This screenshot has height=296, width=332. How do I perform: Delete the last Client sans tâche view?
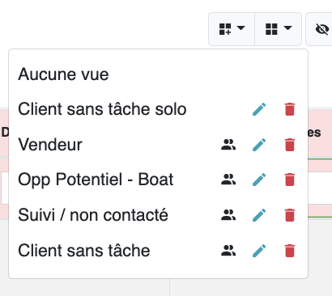pos(290,251)
